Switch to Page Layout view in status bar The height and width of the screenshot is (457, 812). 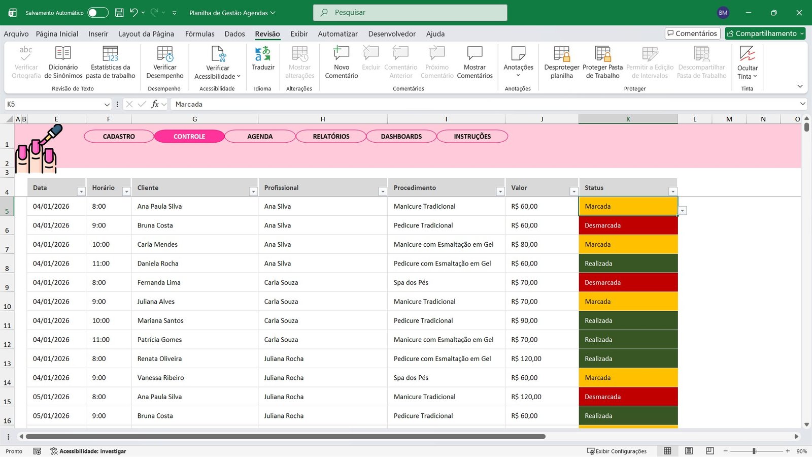point(689,451)
